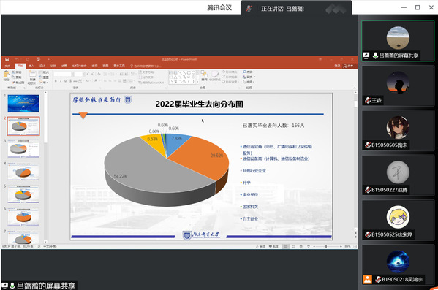
Task: Open the File tab in PowerPoint
Action: click(x=8, y=66)
